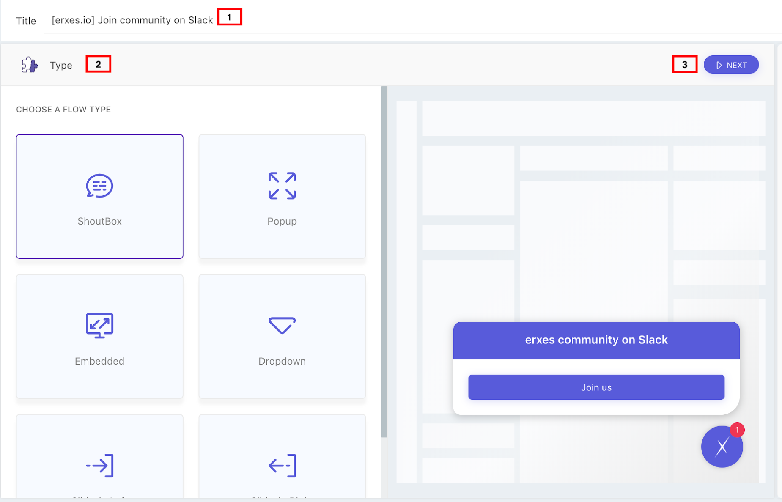This screenshot has height=502, width=782.
Task: Click the 'ShoutBox' card label
Action: tap(100, 221)
